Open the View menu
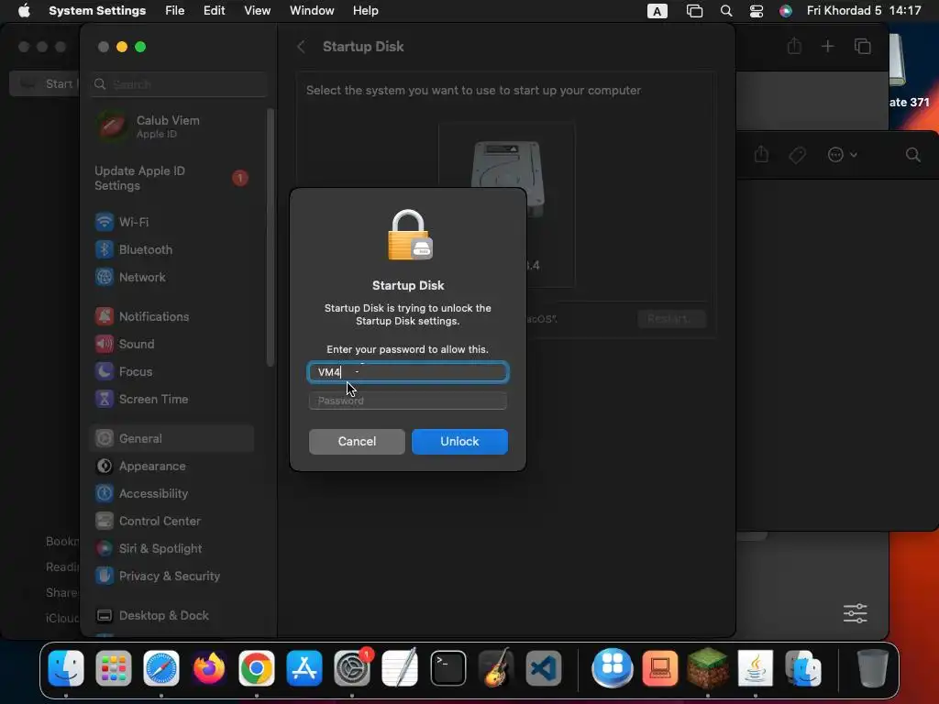Image resolution: width=939 pixels, height=704 pixels. (257, 11)
